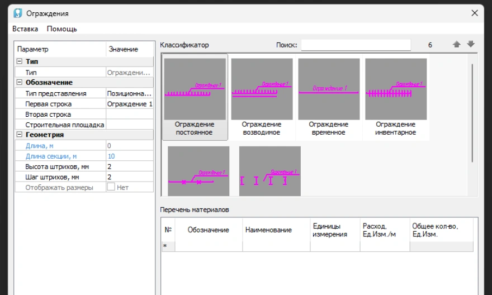Toggle the Отображать размеры checkbox
492x295 pixels.
111,187
